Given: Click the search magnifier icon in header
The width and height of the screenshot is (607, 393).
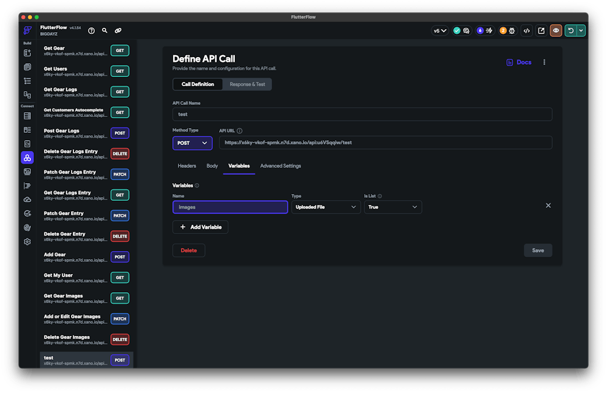Looking at the screenshot, I should coord(105,30).
